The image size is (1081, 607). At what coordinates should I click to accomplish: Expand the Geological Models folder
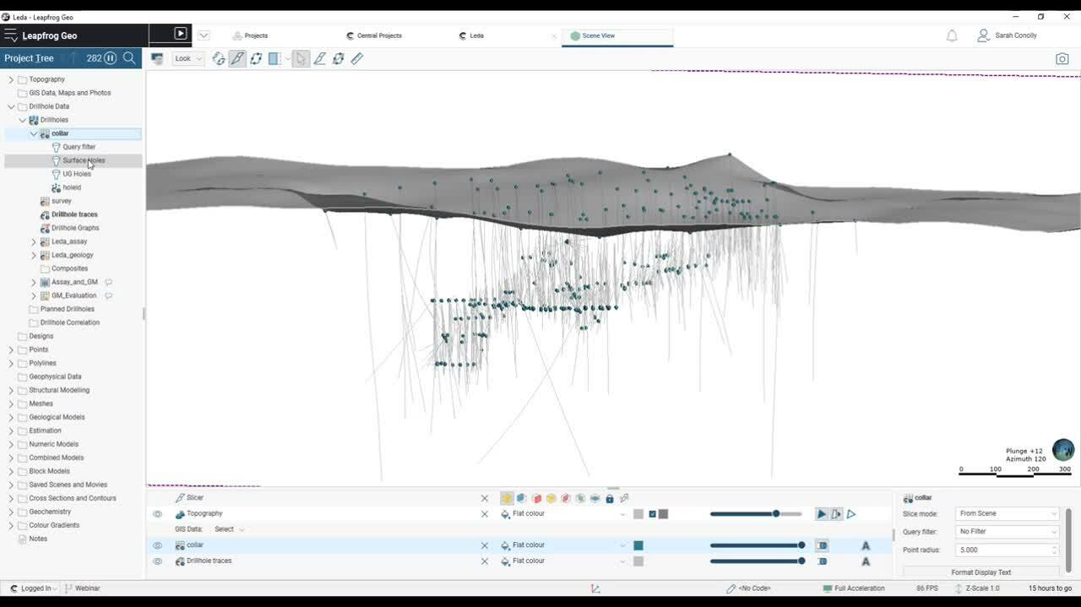point(11,417)
